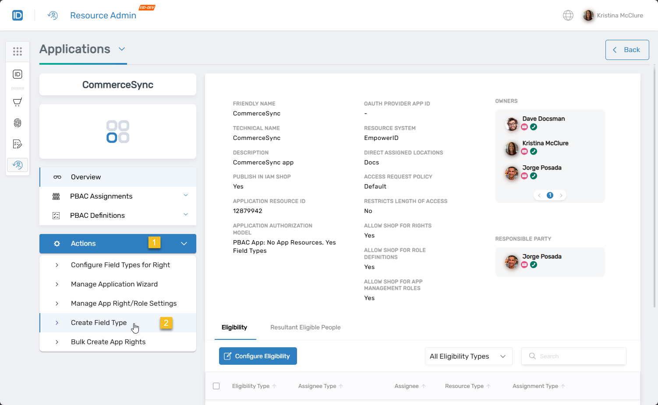Viewport: 658px width, 405px height.
Task: Open the All Eligibility Types dropdown
Action: (x=468, y=356)
